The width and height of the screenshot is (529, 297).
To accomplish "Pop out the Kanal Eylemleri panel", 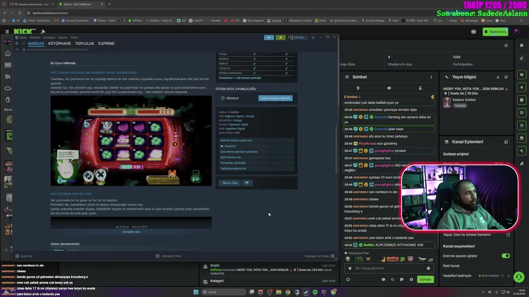I will click(x=506, y=142).
